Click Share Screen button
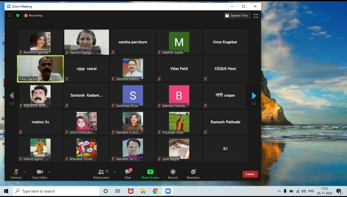Viewport: 347px width, 197px height. point(150,174)
